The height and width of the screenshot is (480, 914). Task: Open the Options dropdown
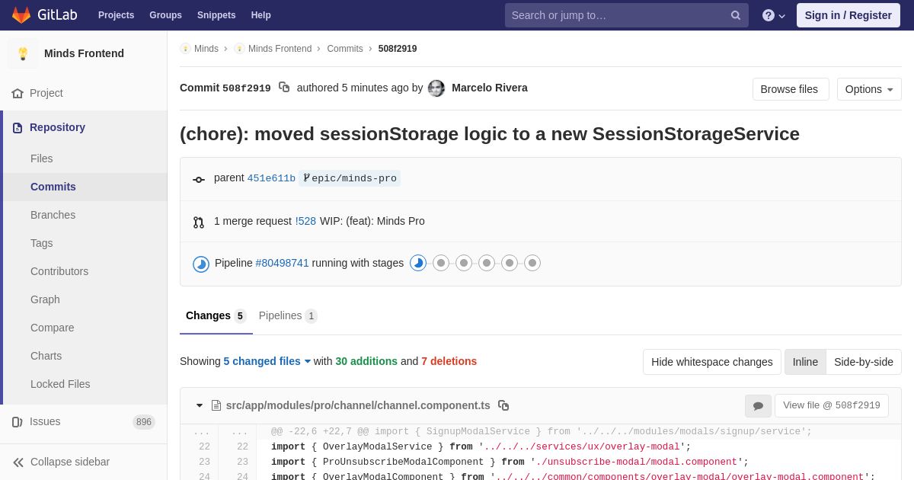pyautogui.click(x=869, y=89)
